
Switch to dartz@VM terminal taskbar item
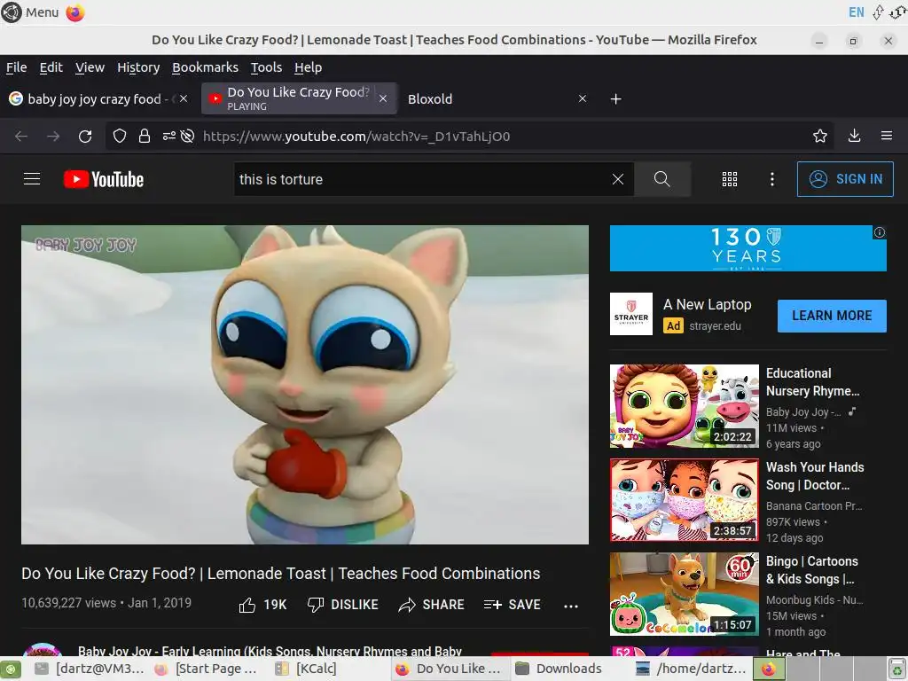[90, 669]
